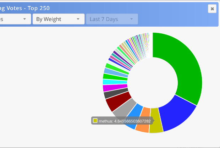Viewport: 220px width, 148px height.
Task: Click the arrow icon on Last 7 Days
Action: tap(131, 19)
